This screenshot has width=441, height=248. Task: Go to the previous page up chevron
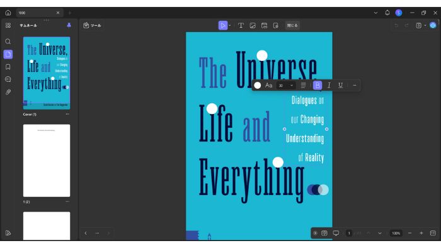[368, 233]
